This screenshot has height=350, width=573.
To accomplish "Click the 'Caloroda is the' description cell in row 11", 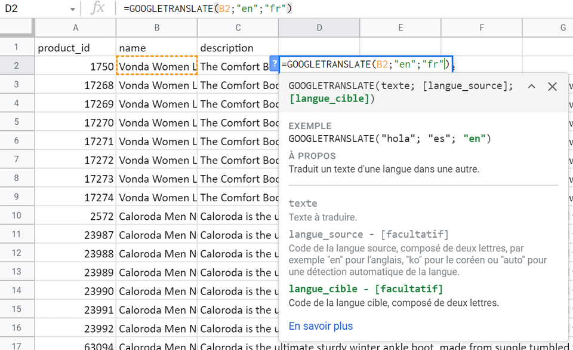I will (238, 234).
